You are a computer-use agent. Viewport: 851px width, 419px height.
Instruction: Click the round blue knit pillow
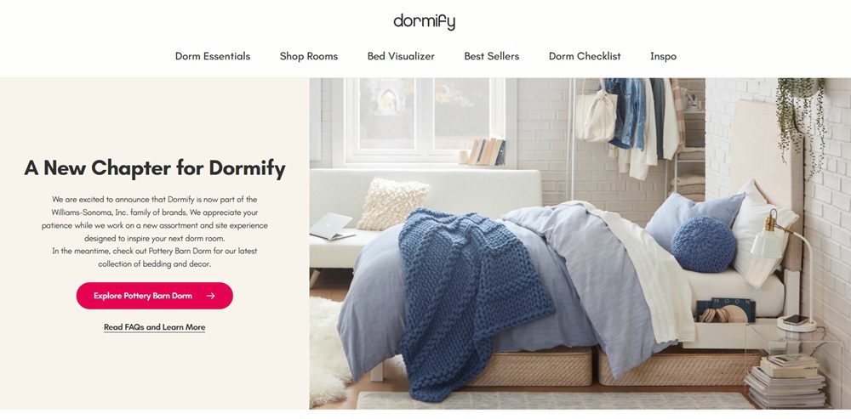click(704, 245)
